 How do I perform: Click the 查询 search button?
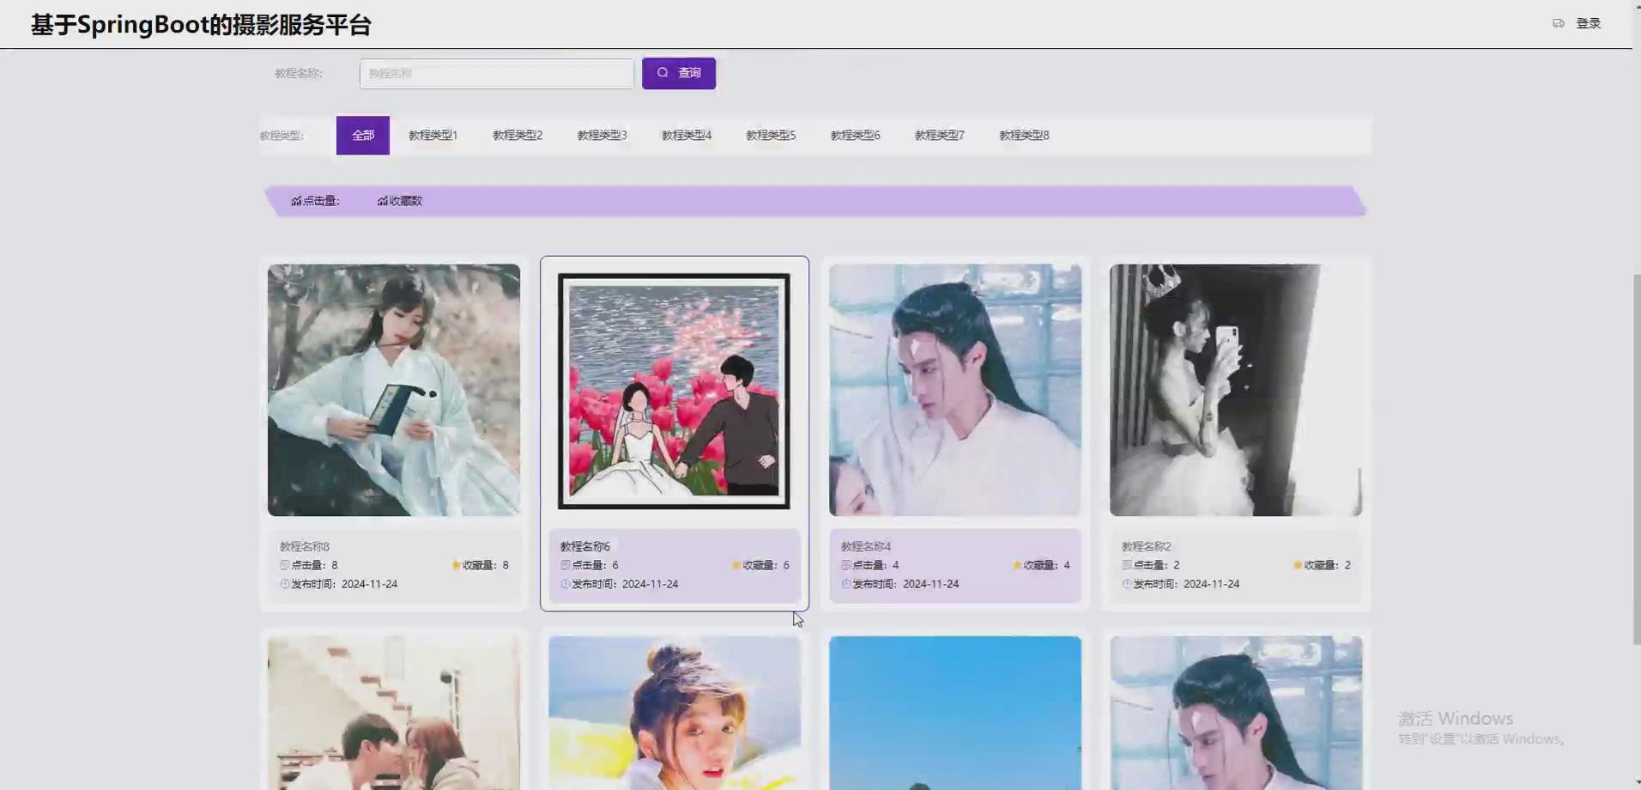[678, 73]
